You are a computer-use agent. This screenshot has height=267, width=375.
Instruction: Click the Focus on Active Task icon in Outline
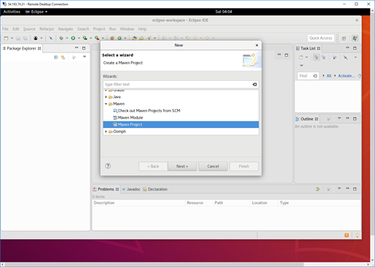click(x=328, y=119)
